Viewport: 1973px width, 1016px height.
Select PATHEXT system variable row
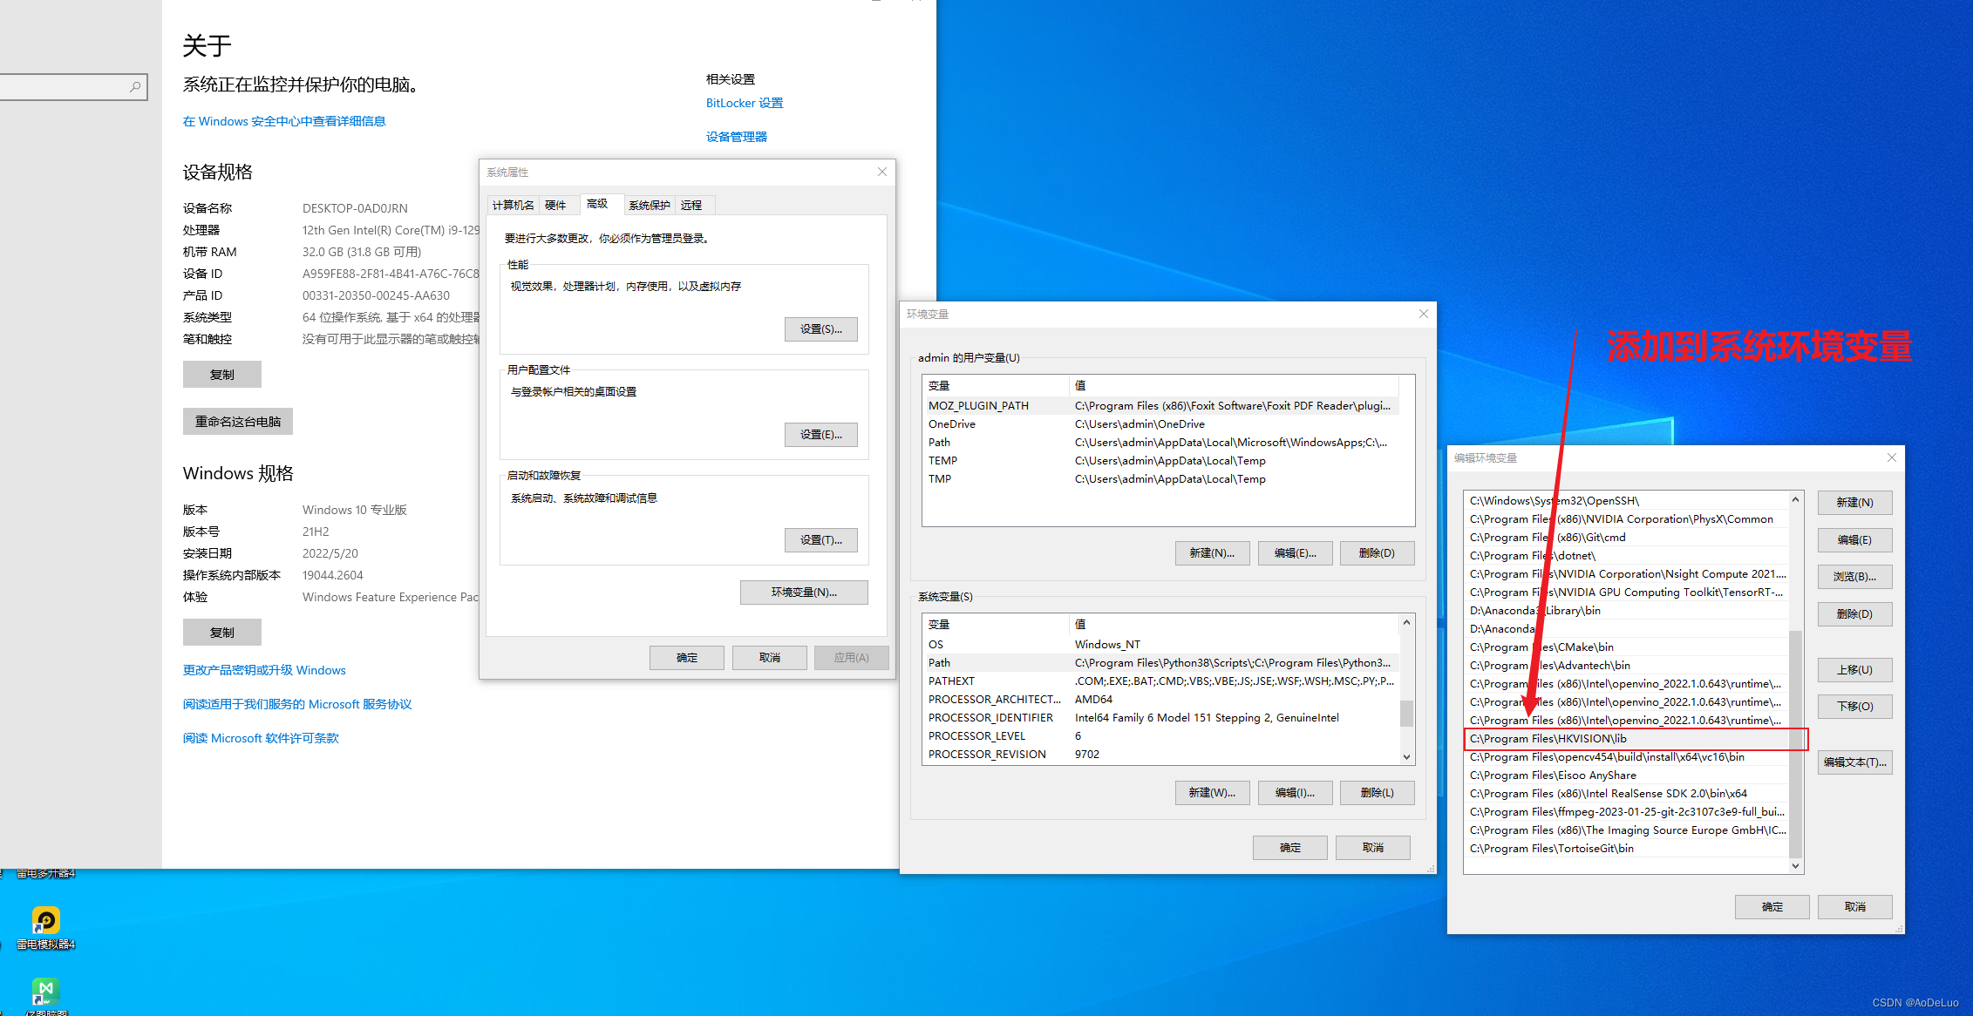(1160, 681)
